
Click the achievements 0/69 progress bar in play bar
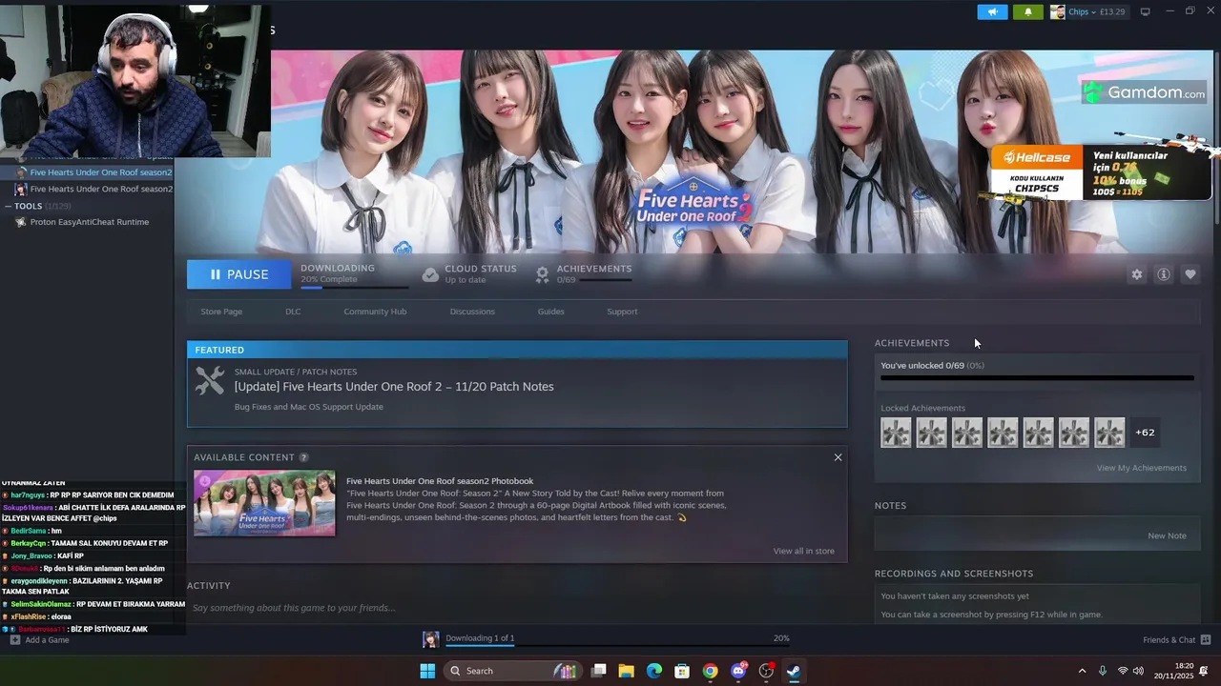606,280
